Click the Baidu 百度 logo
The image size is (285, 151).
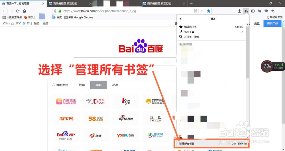point(141,46)
